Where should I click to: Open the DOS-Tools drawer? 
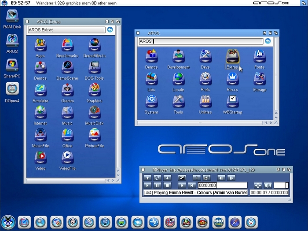(94, 67)
